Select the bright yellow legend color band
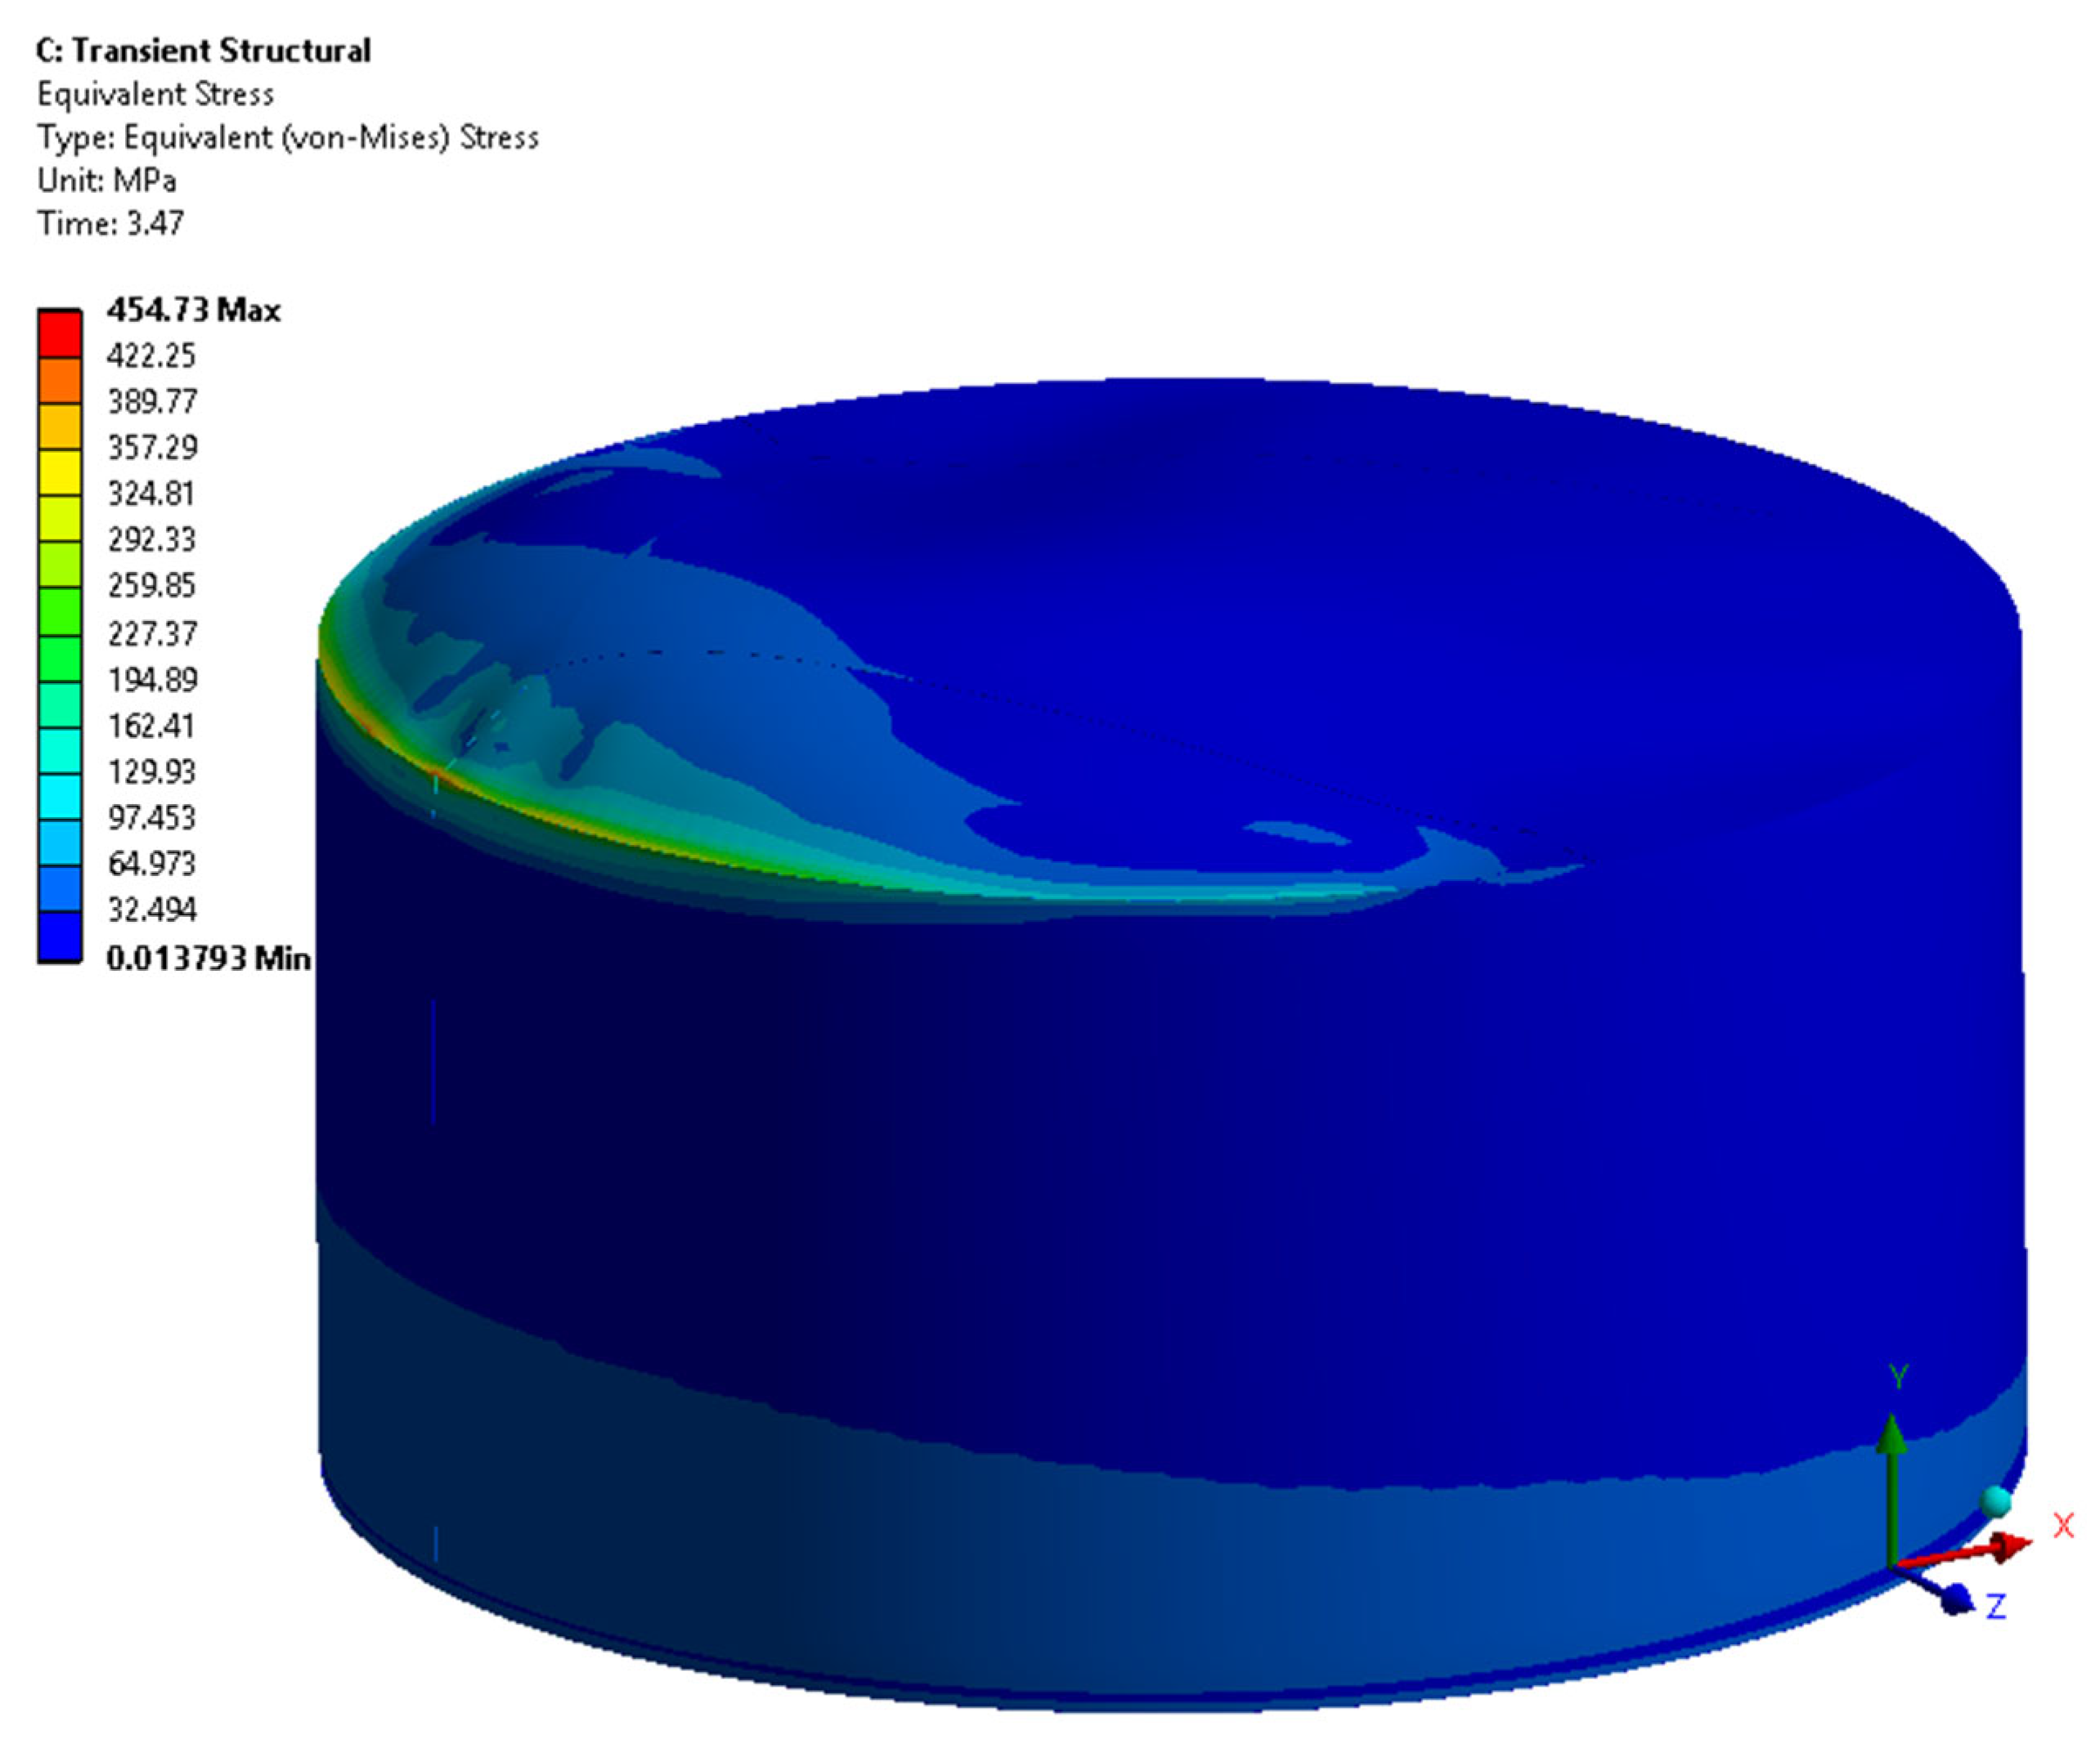 click(x=59, y=472)
